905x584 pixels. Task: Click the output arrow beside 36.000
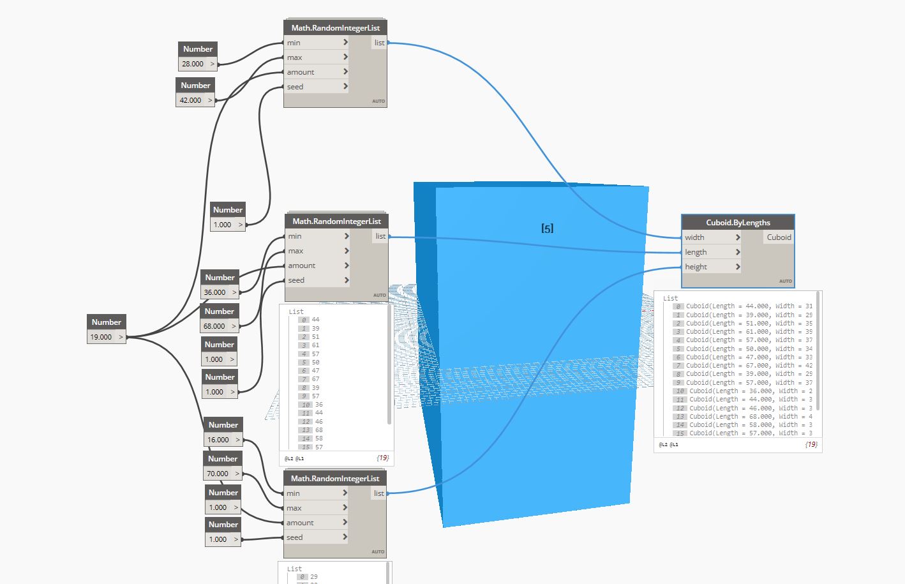pos(234,292)
